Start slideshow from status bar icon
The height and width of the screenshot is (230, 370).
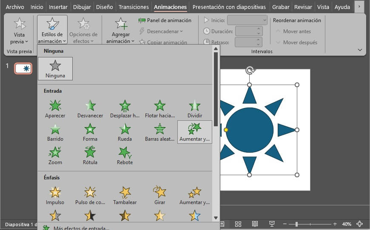[272, 224]
